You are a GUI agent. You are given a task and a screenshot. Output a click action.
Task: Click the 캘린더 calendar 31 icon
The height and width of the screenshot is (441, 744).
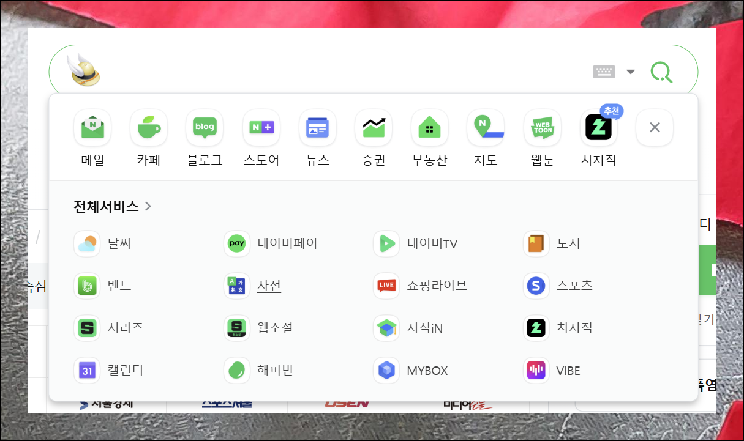[x=87, y=370]
